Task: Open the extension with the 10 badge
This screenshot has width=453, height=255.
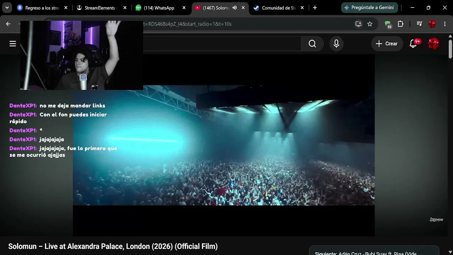Action: point(388,24)
